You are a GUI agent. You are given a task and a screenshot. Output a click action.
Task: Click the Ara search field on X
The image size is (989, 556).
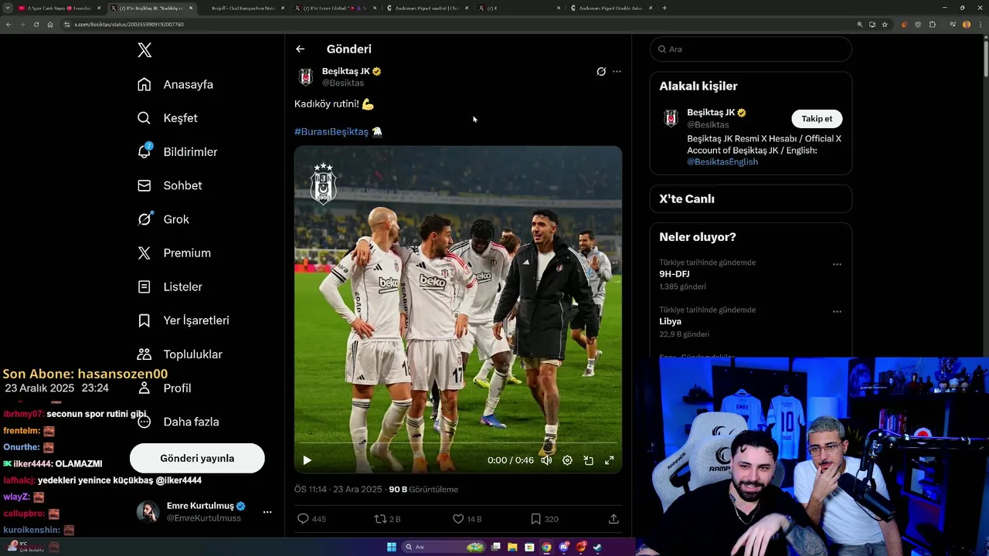click(750, 49)
